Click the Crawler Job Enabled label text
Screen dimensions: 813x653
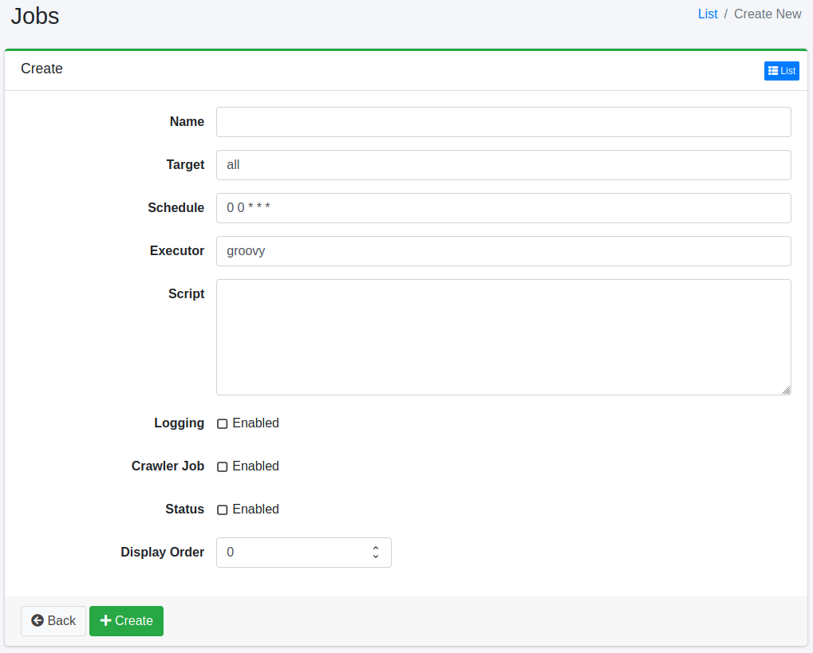tap(255, 466)
